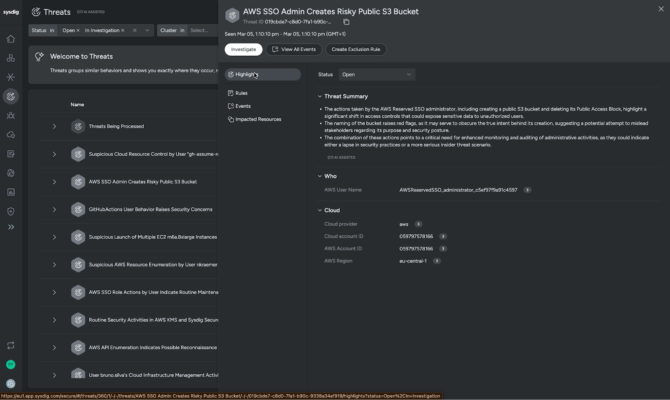The image size is (670, 400).
Task: Open the PP user avatar
Action: click(11, 364)
